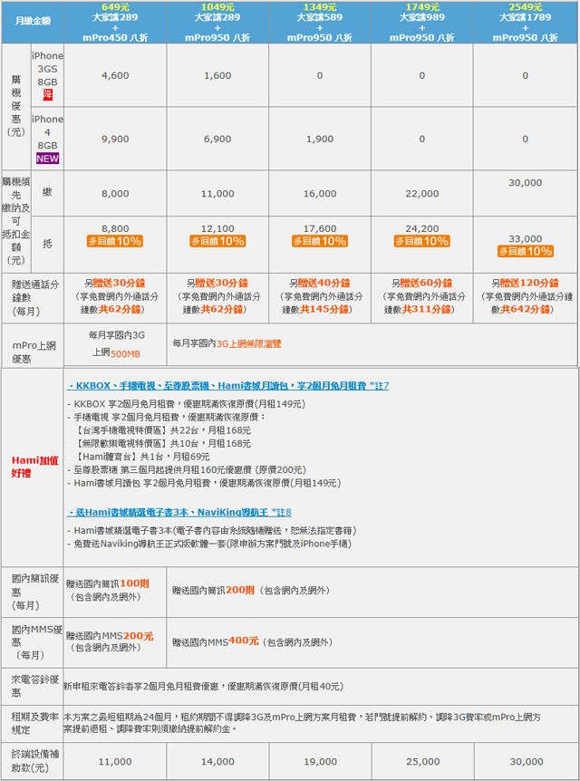
Task: Click the iPhone 4 price 1,900
Action: point(319,139)
